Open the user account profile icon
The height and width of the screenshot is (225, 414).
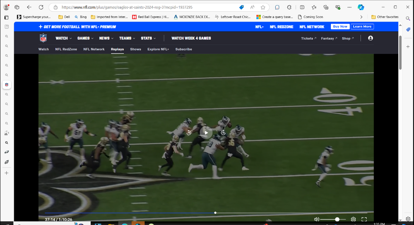pos(371,38)
